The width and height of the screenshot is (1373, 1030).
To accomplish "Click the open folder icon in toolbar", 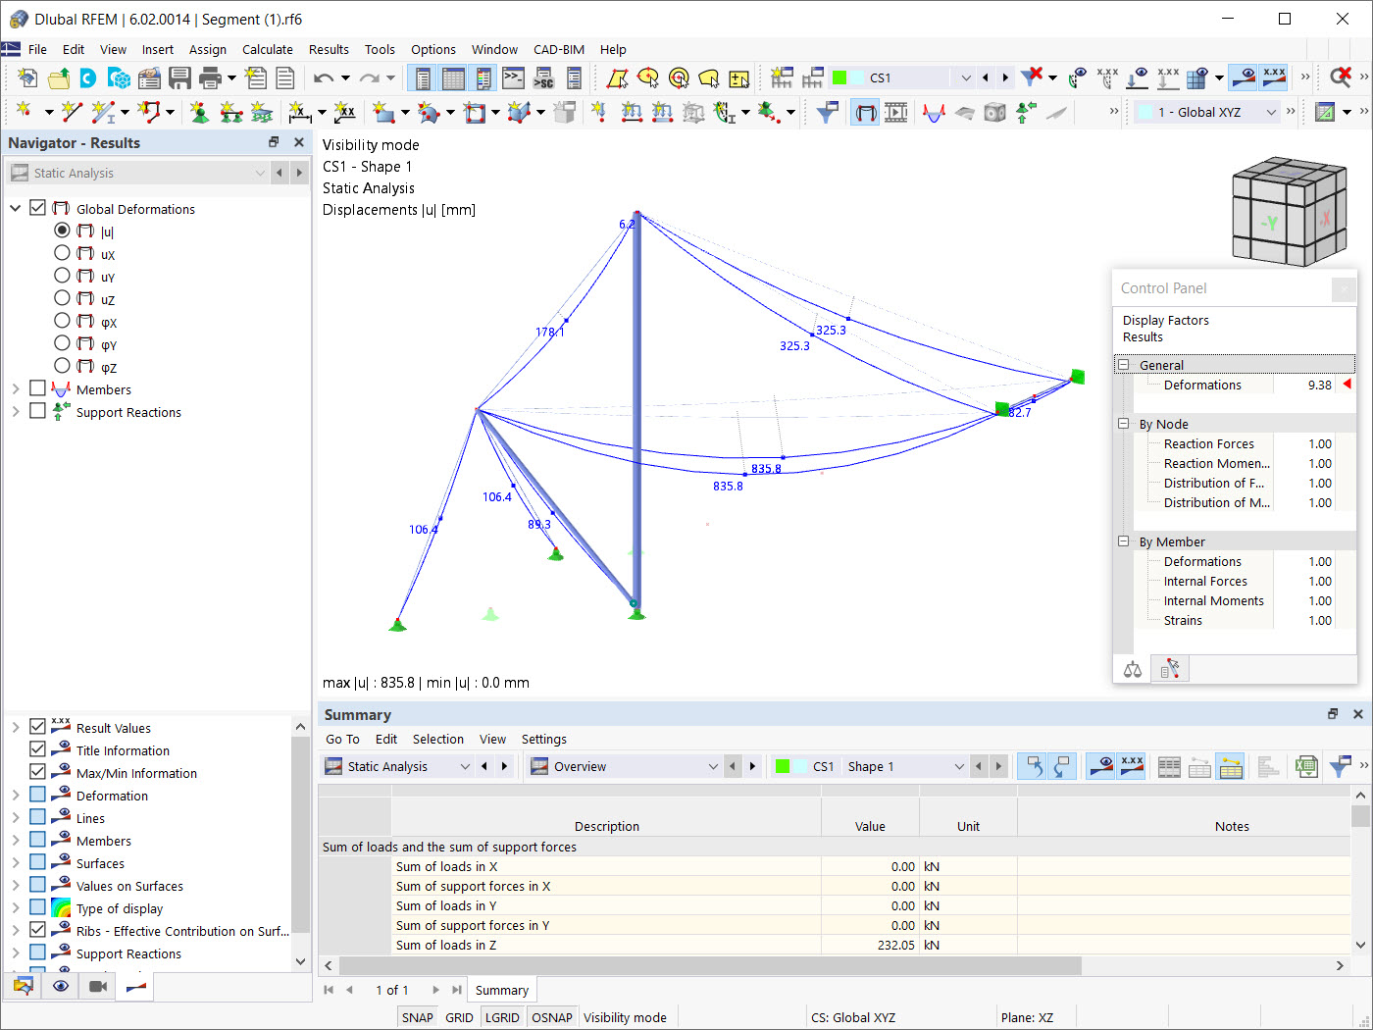I will pos(59,77).
